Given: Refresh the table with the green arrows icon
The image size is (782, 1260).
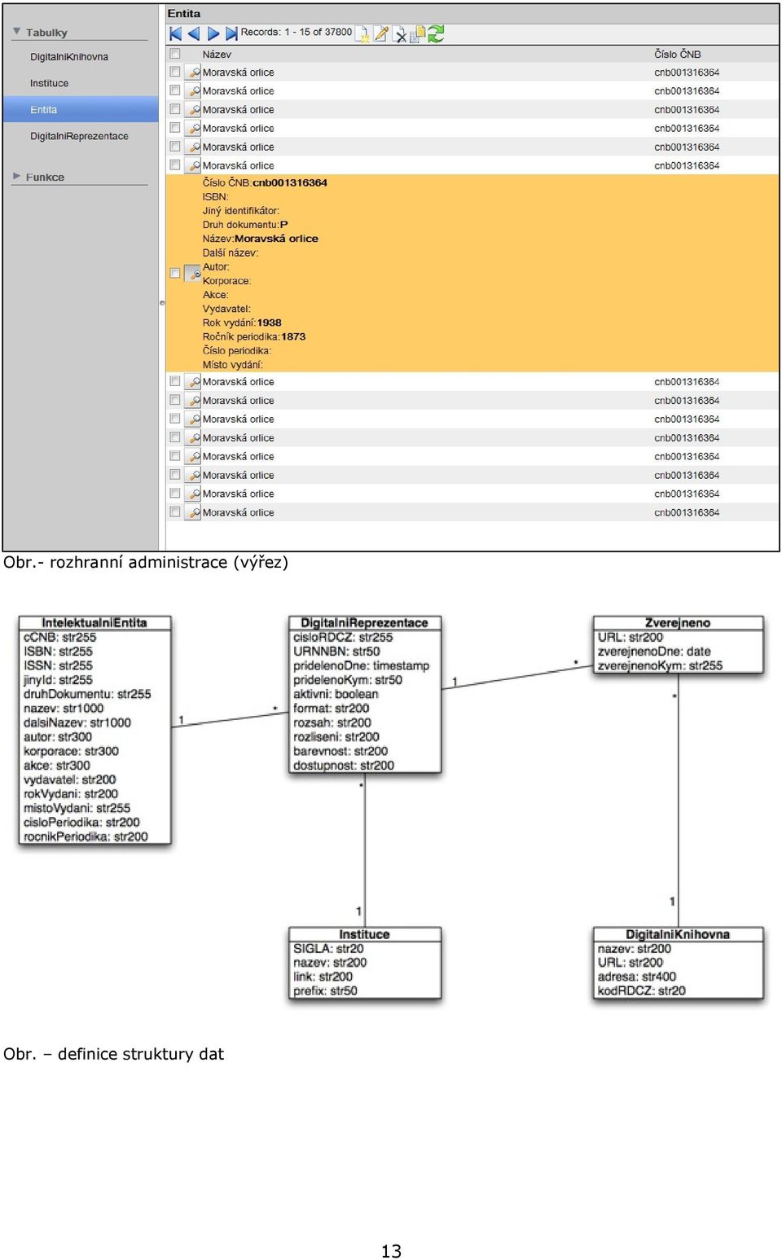Looking at the screenshot, I should click(436, 33).
